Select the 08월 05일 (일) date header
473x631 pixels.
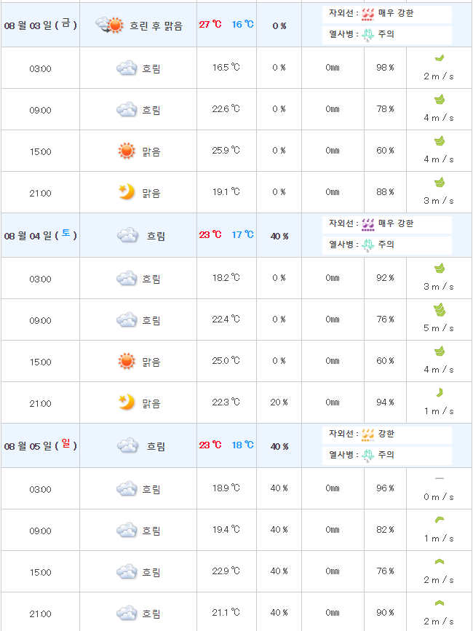40,445
